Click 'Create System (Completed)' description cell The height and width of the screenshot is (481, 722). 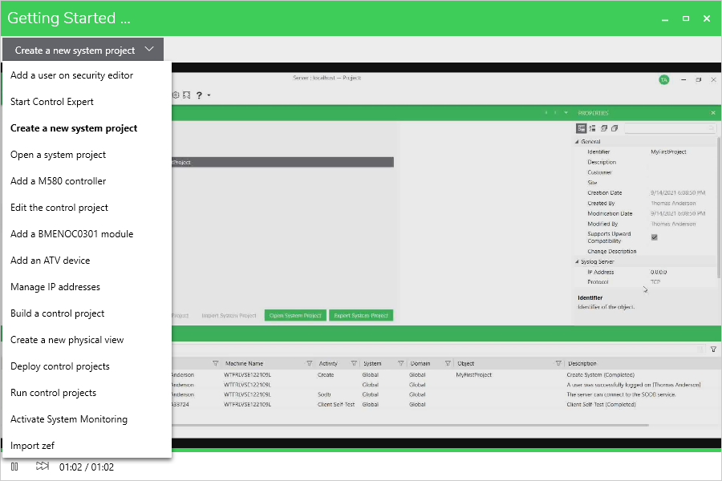pos(600,374)
